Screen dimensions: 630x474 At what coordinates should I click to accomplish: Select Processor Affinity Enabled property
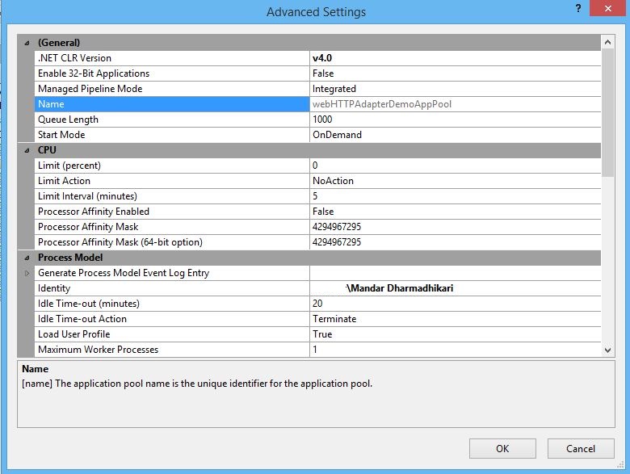(x=172, y=212)
